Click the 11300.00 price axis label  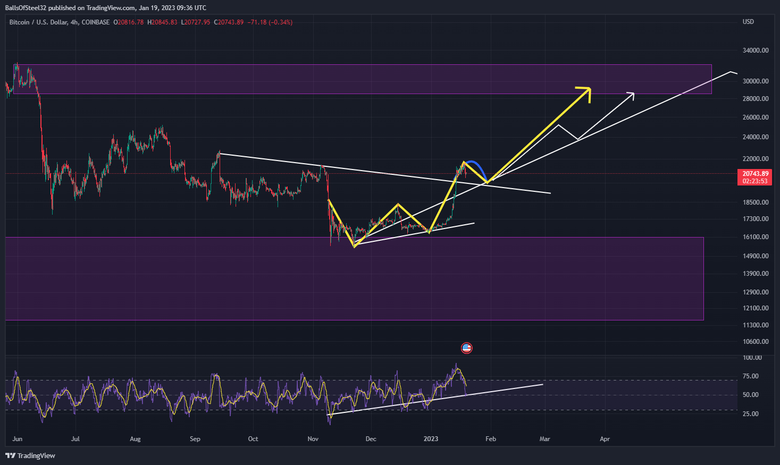click(756, 325)
